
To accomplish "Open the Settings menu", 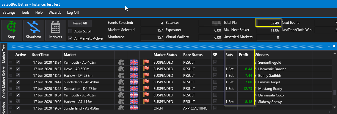I will pos(9,13).
